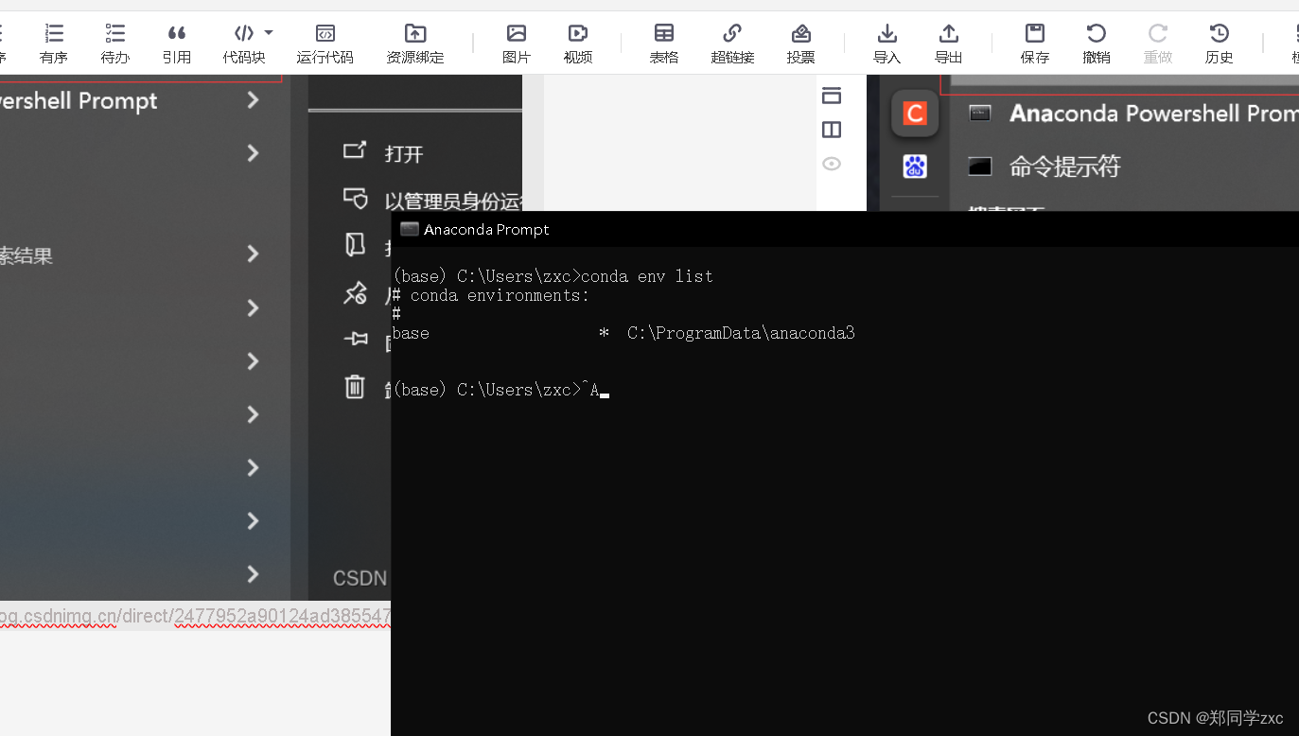1299x736 pixels.
Task: Click the Anaconda Prompt window title
Action: (486, 230)
